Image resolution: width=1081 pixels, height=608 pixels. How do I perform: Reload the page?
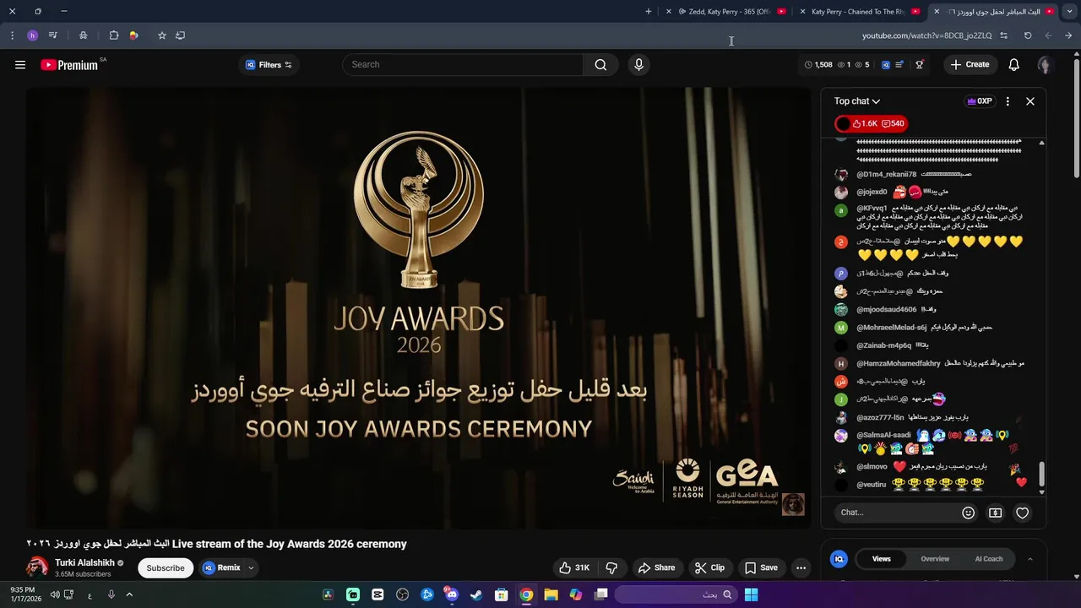pyautogui.click(x=1028, y=35)
